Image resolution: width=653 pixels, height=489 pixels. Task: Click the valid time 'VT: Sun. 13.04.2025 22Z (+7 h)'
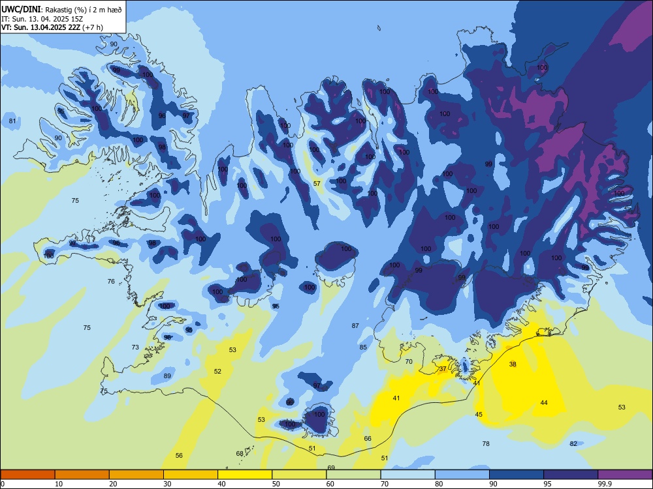point(52,27)
